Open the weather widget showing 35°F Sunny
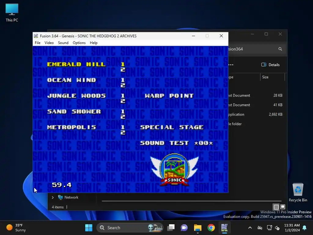 coord(17,228)
